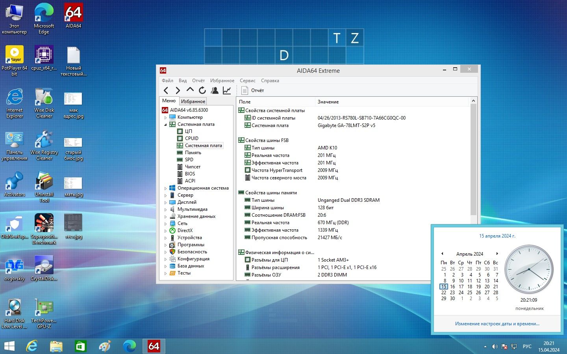This screenshot has width=567, height=354.
Task: Collapse the Системная плата tree node
Action: [165, 124]
